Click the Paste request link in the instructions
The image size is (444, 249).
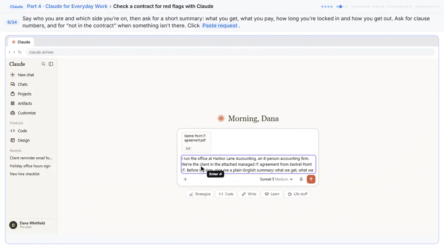click(220, 26)
